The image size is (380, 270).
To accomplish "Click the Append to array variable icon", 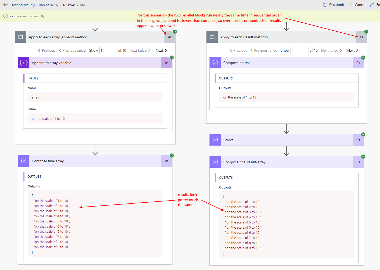I will tap(24, 63).
